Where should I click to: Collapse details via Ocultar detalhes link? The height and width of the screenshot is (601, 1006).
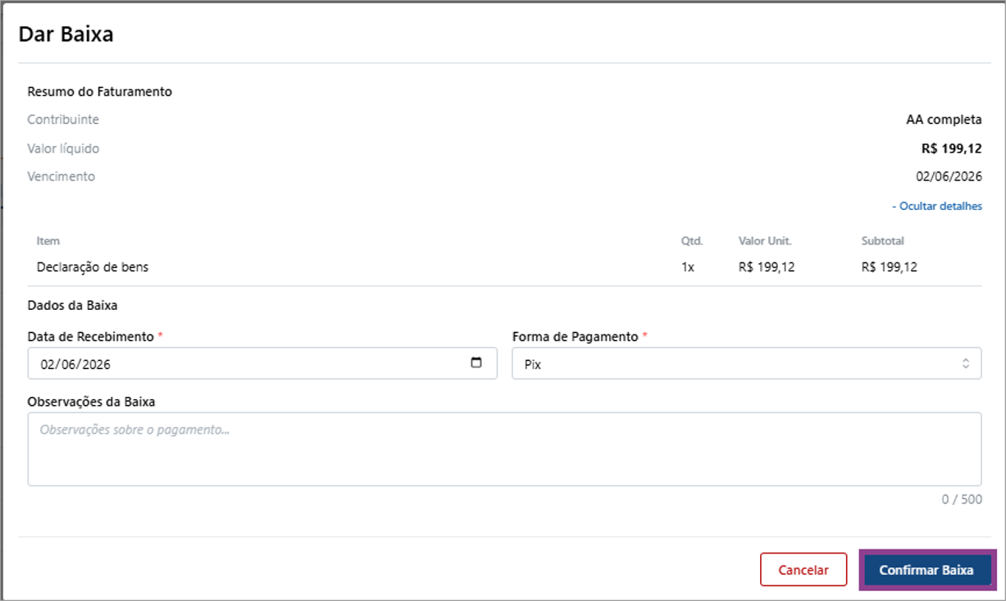click(x=936, y=206)
